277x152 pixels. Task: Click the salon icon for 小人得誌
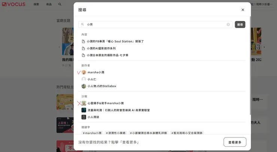point(84,117)
